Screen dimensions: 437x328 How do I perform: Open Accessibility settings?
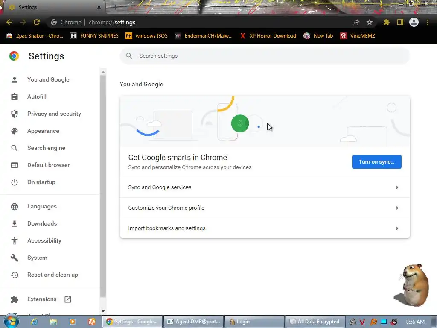point(44,240)
